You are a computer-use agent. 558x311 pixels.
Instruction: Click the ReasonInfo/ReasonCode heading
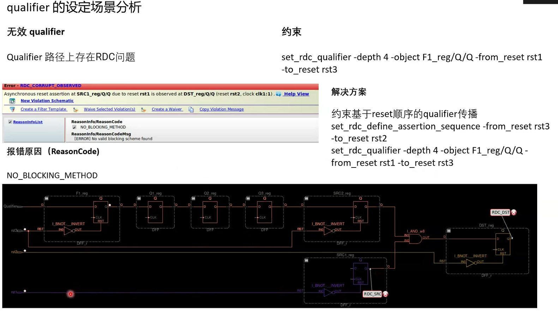[x=97, y=122]
